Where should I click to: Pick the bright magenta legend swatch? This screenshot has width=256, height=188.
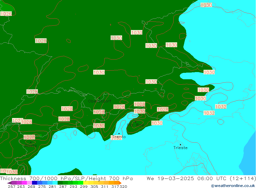coord(24,183)
